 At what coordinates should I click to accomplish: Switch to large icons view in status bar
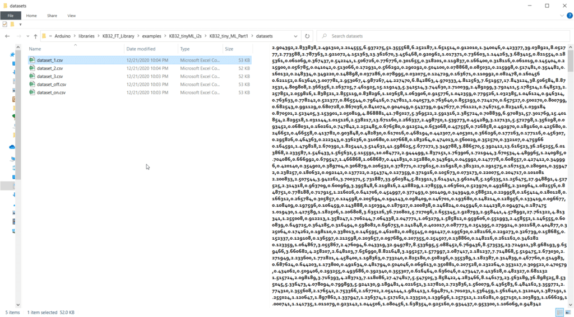coord(568,313)
